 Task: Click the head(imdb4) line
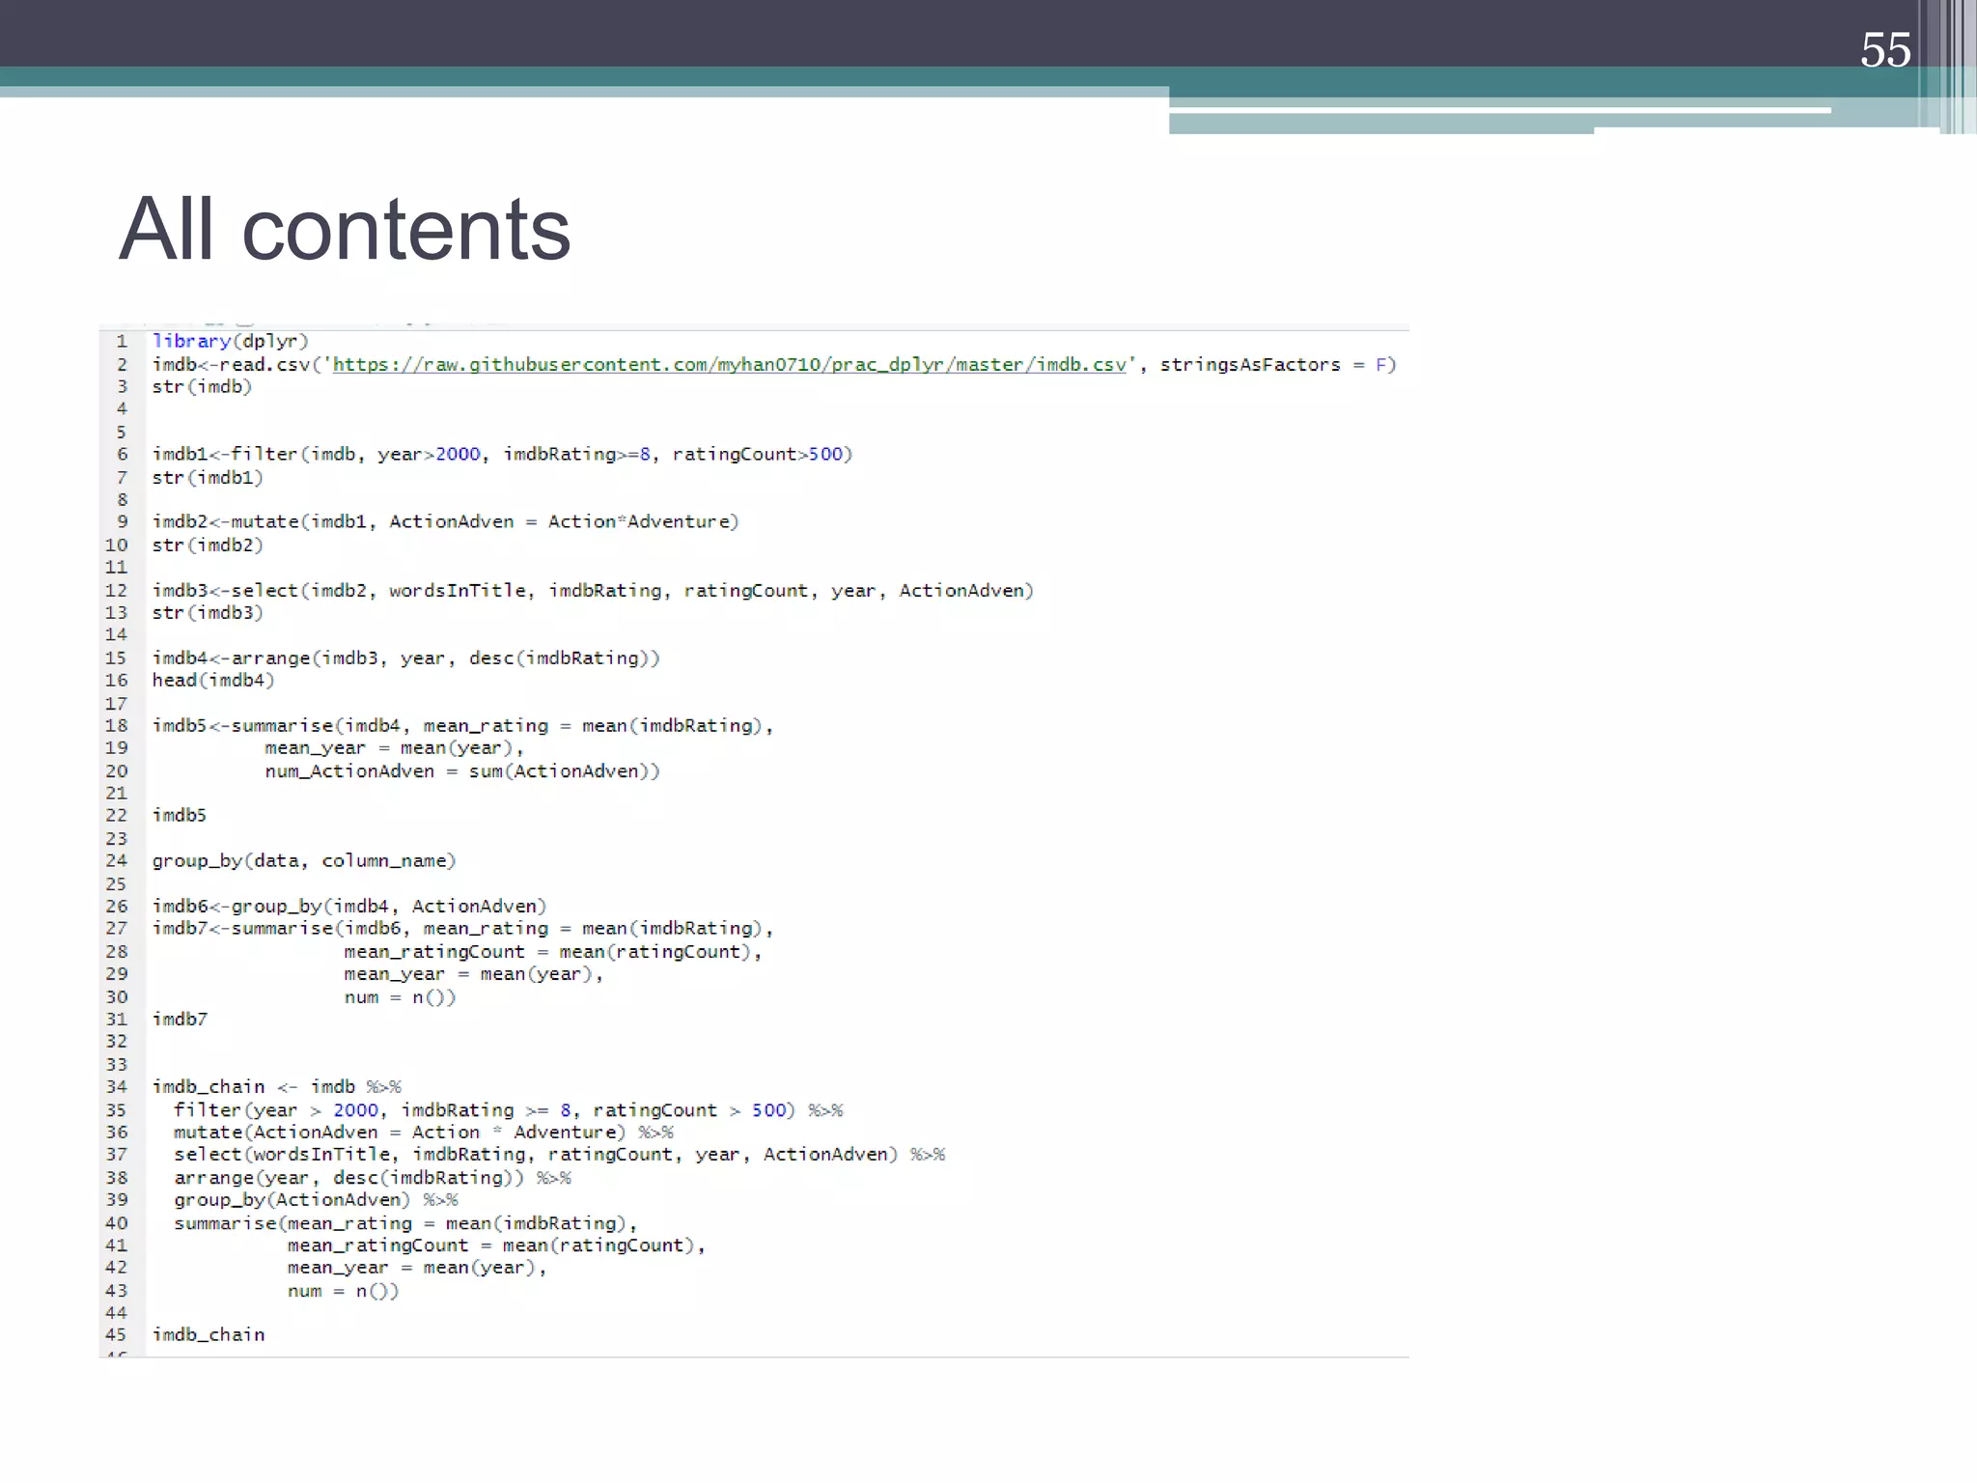point(213,681)
